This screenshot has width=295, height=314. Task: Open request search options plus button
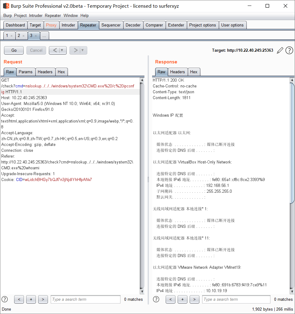coord(31,300)
